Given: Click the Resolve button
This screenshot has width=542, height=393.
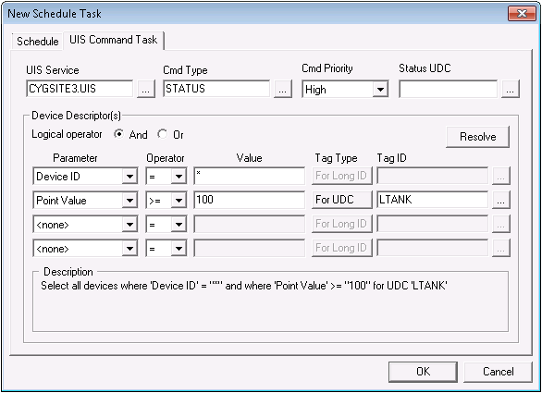Looking at the screenshot, I should pyautogui.click(x=477, y=137).
